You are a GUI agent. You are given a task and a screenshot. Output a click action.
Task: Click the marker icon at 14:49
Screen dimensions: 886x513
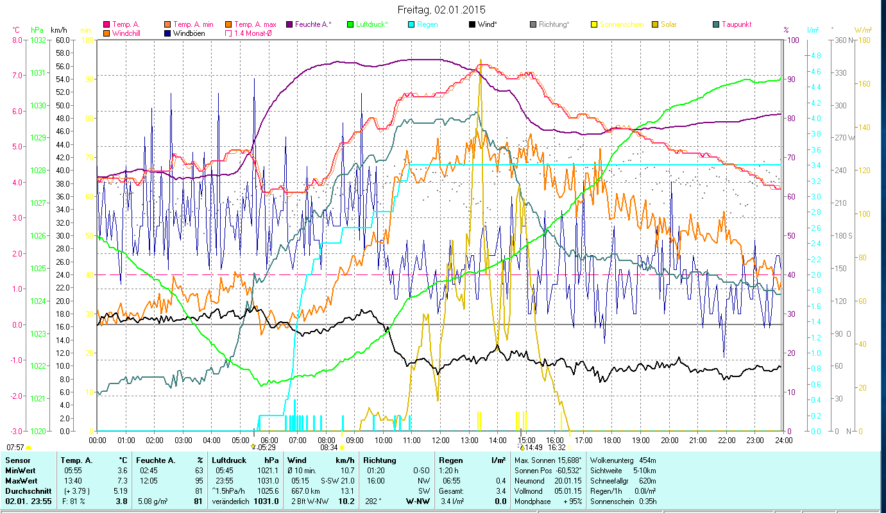pyautogui.click(x=522, y=447)
